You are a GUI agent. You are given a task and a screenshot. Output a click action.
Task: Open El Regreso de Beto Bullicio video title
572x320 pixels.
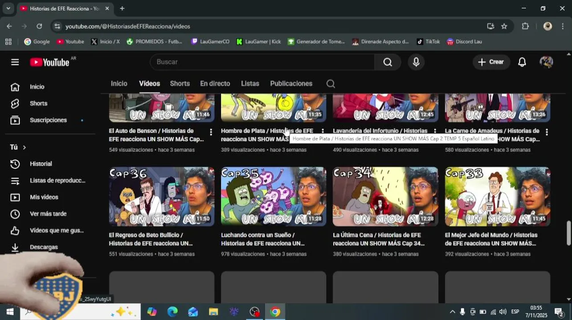tap(151, 239)
